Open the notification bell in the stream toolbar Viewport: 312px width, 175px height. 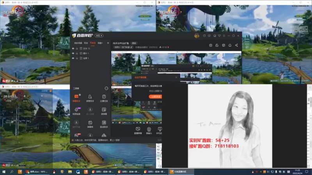(230, 45)
